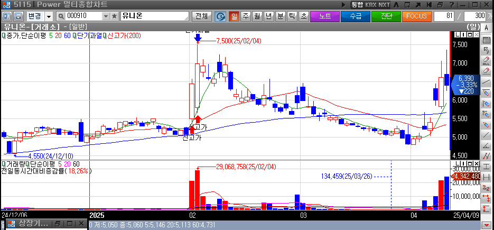Click the 전체 button
Image resolution: width=494 pixels, height=230 pixels.
[202, 16]
